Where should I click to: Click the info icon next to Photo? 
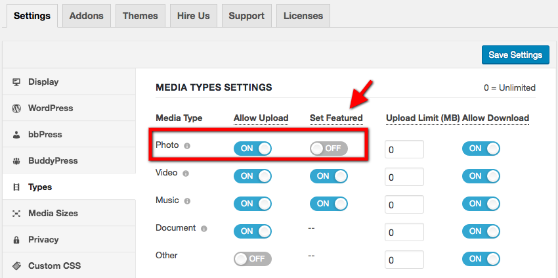click(187, 145)
